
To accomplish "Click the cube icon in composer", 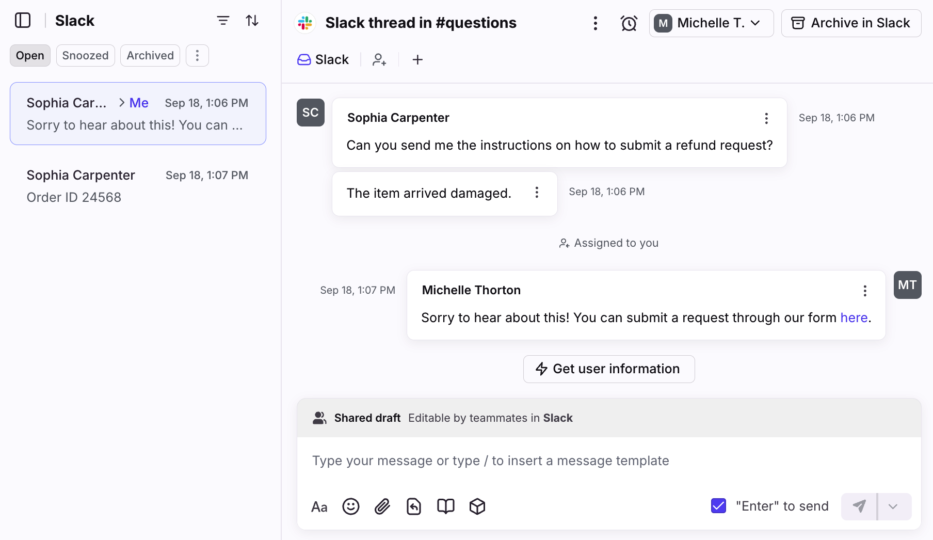I will tap(477, 506).
